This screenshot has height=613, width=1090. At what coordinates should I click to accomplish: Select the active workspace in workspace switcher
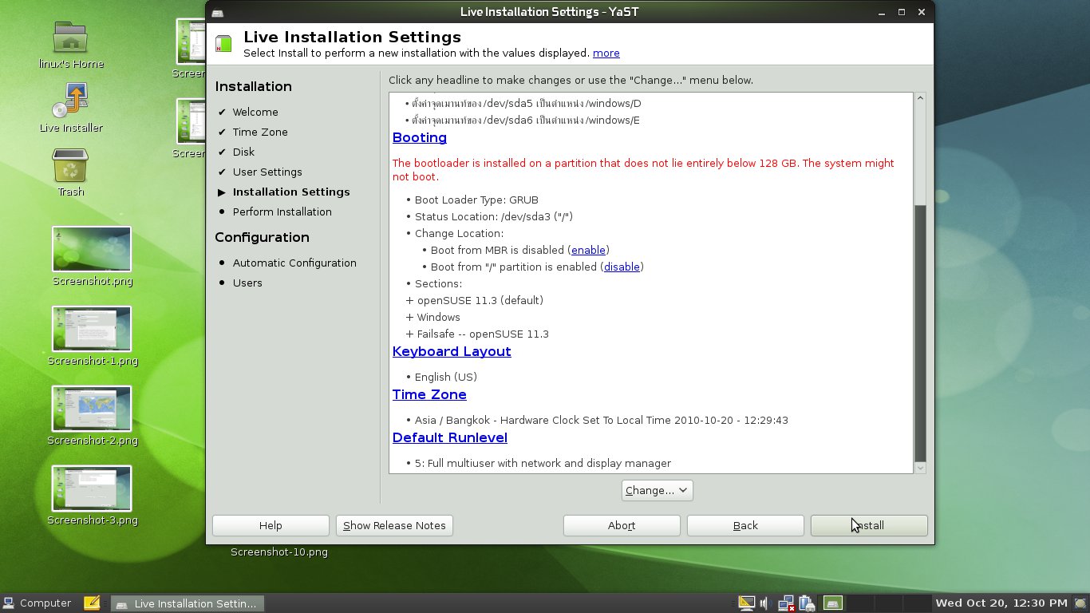coord(833,603)
